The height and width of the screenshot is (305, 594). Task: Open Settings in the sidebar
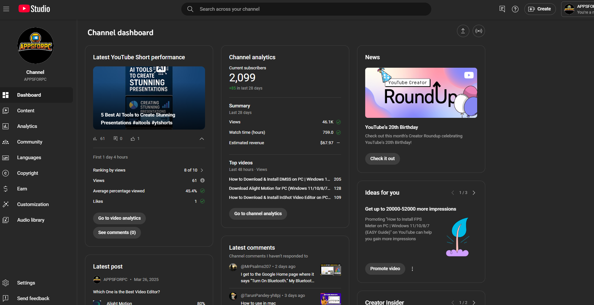click(x=36, y=283)
